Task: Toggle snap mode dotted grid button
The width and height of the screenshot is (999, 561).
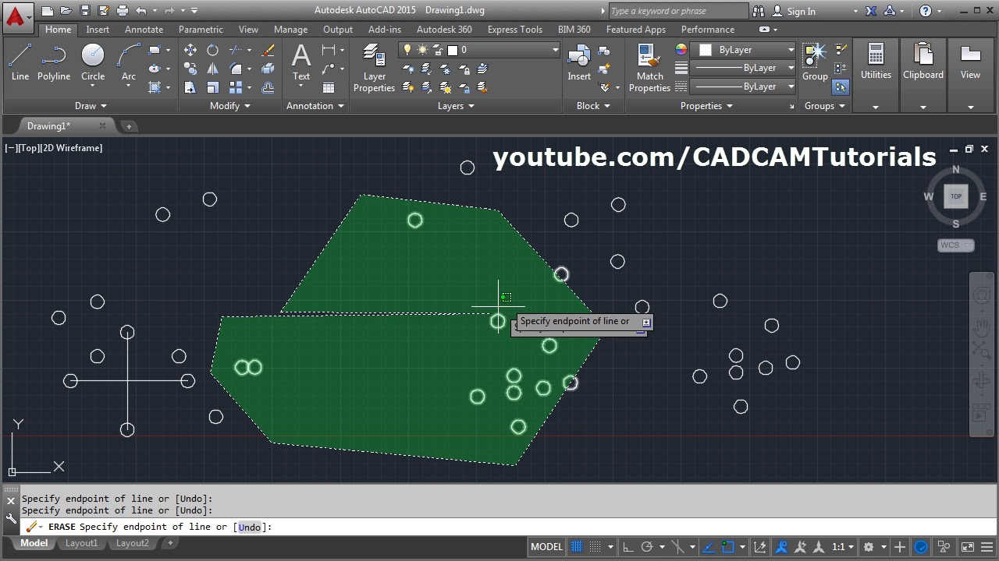Action: [595, 547]
